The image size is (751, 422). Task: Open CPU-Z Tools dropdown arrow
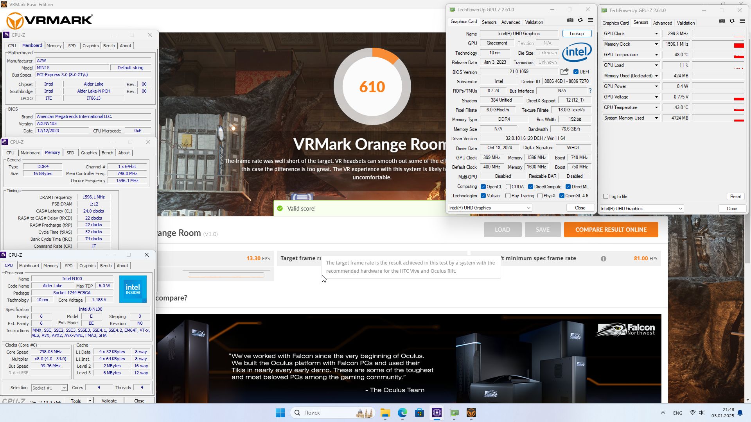click(90, 401)
